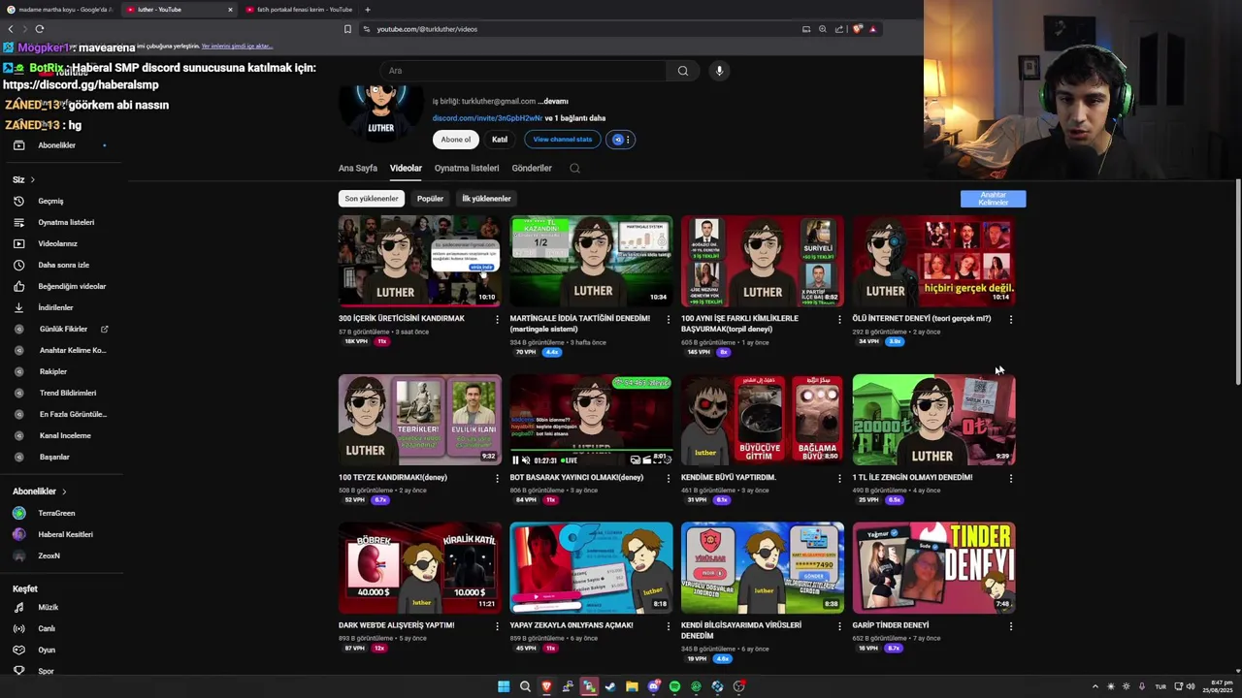Open Oyun in Keşfet section

(47, 650)
